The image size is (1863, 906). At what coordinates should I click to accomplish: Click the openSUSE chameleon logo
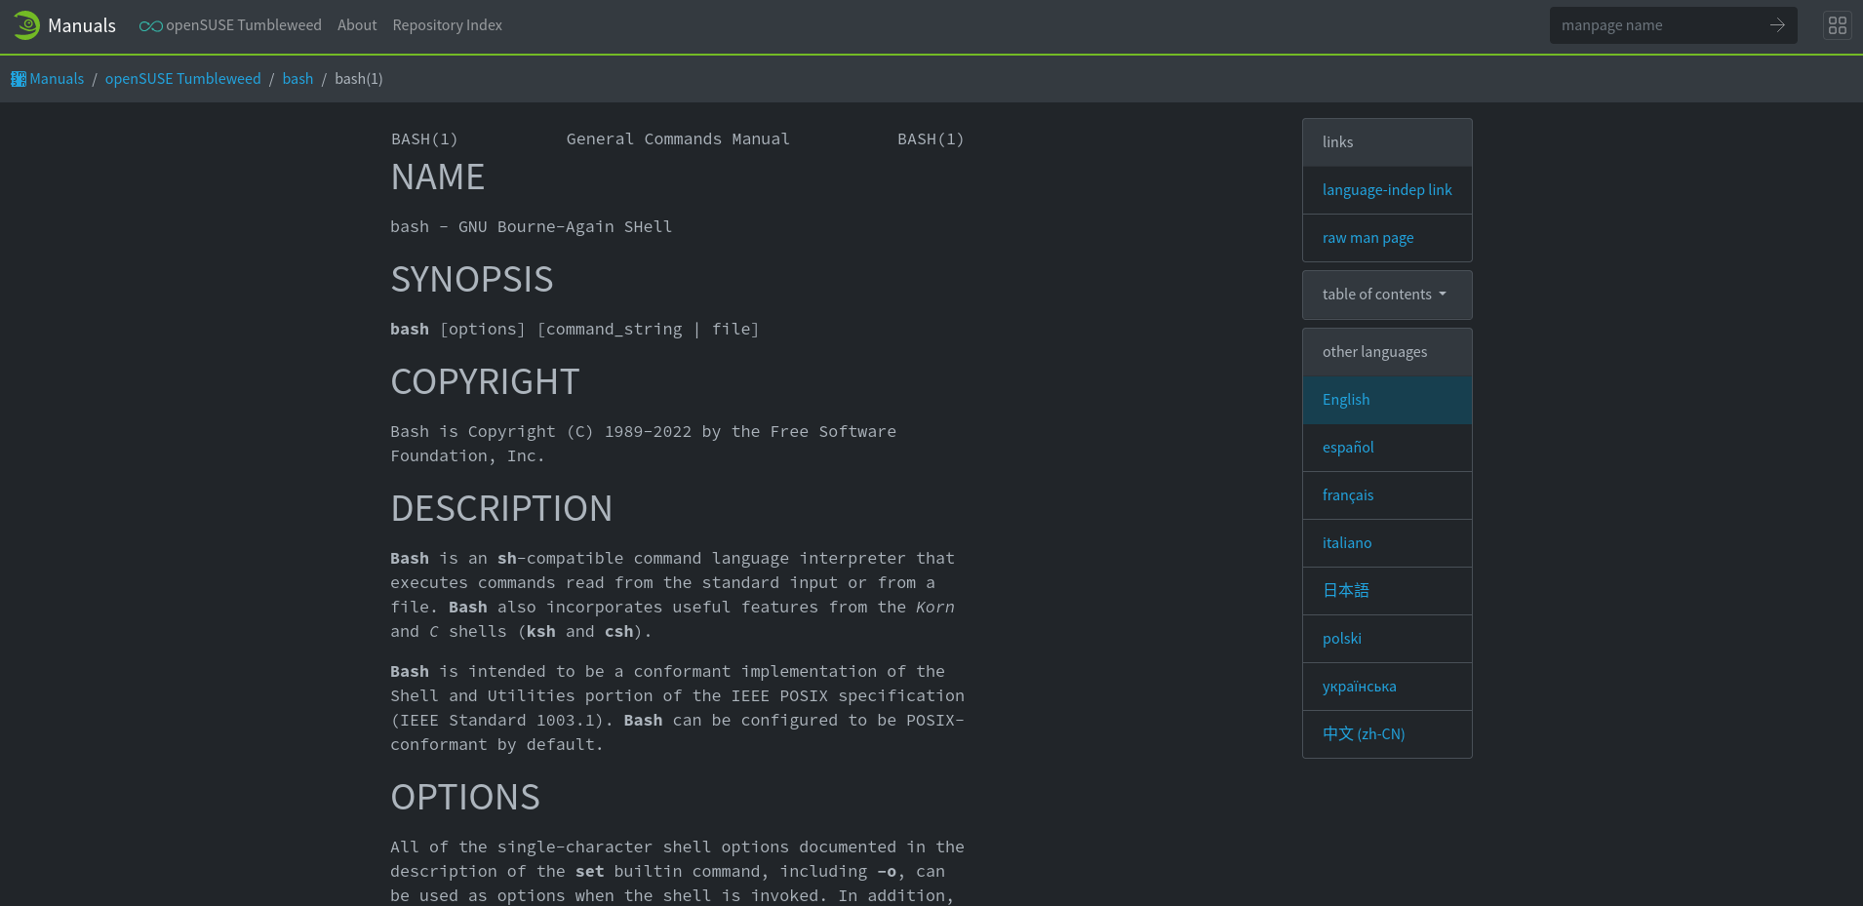pos(25,24)
